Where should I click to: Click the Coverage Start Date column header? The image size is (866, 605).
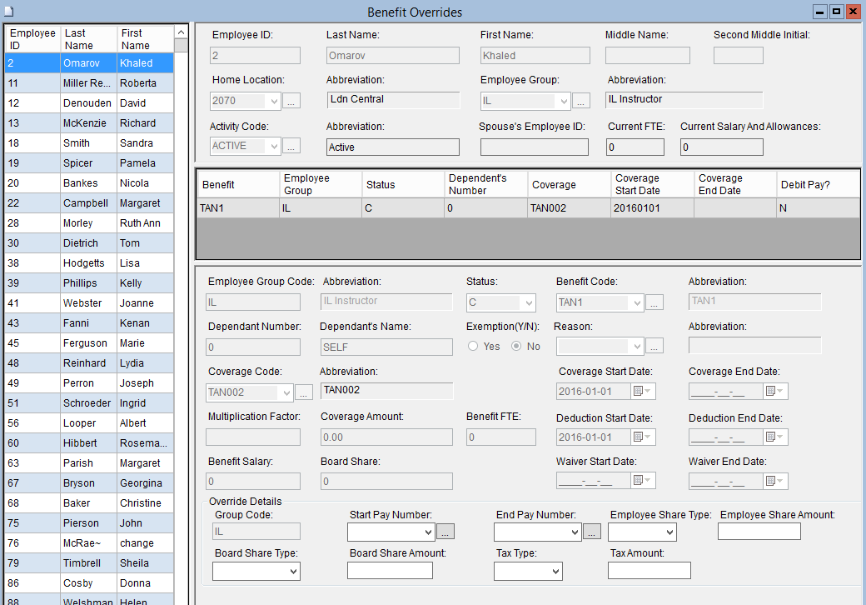(x=651, y=184)
